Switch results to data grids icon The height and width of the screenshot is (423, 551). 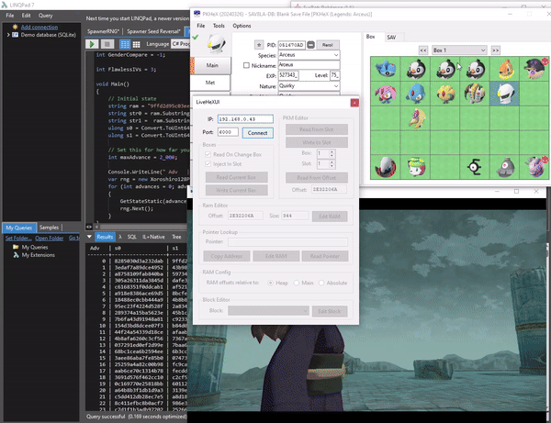point(136,44)
